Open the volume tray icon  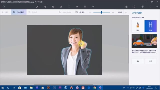(x=133, y=88)
